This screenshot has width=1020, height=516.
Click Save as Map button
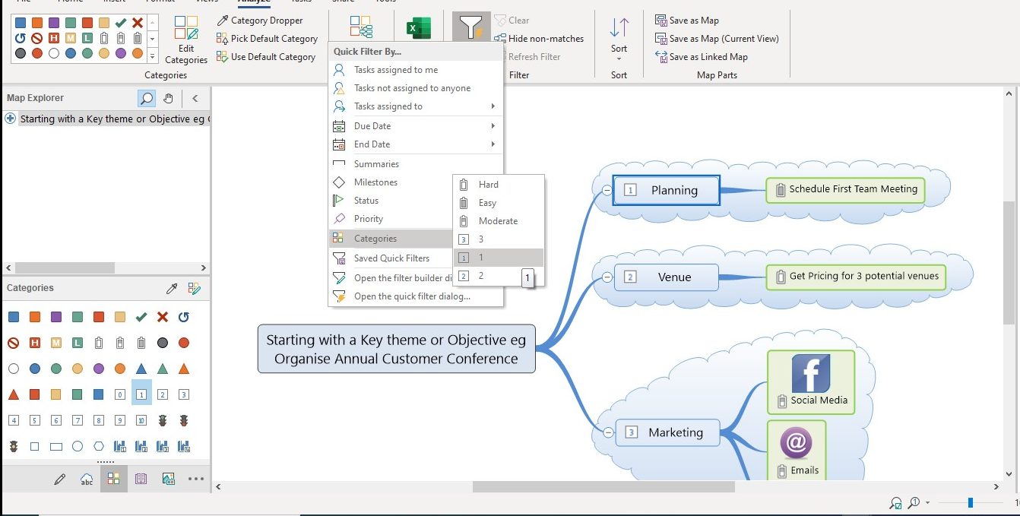coord(686,21)
